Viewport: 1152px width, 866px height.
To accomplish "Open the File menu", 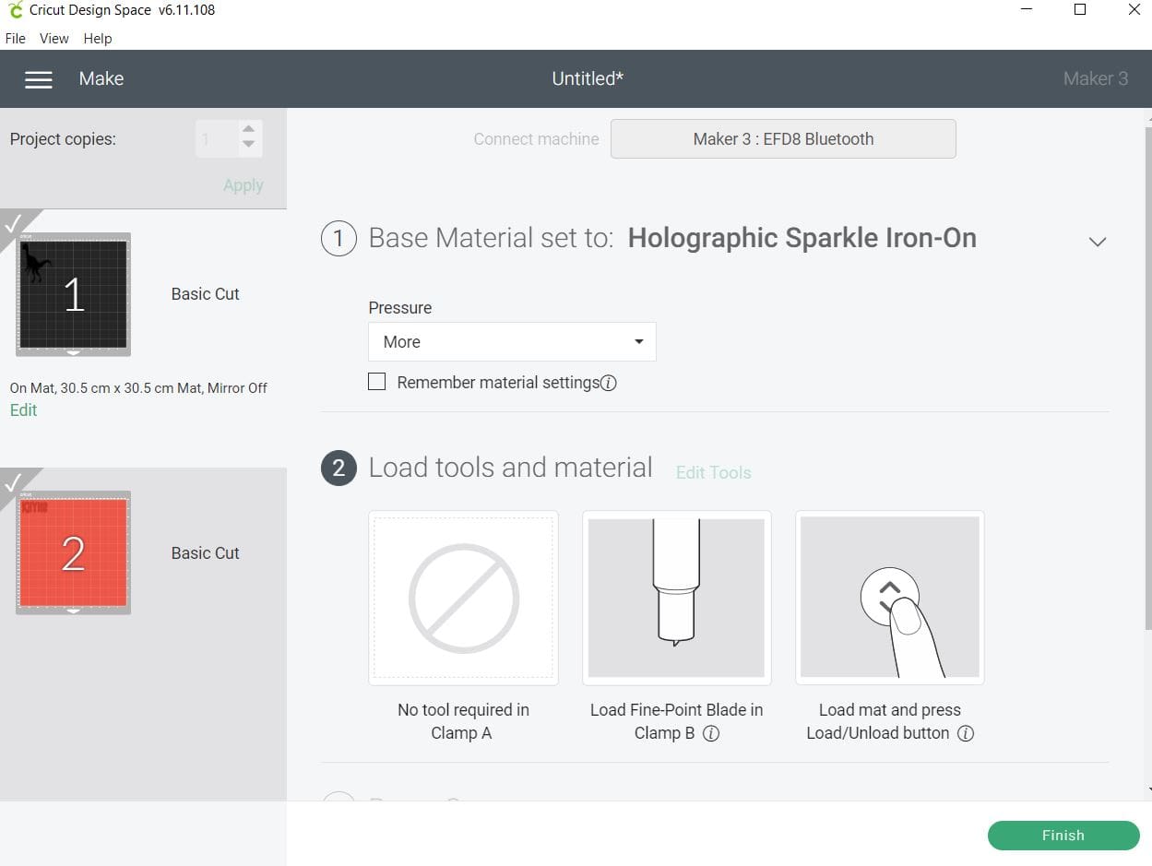I will click(x=16, y=39).
